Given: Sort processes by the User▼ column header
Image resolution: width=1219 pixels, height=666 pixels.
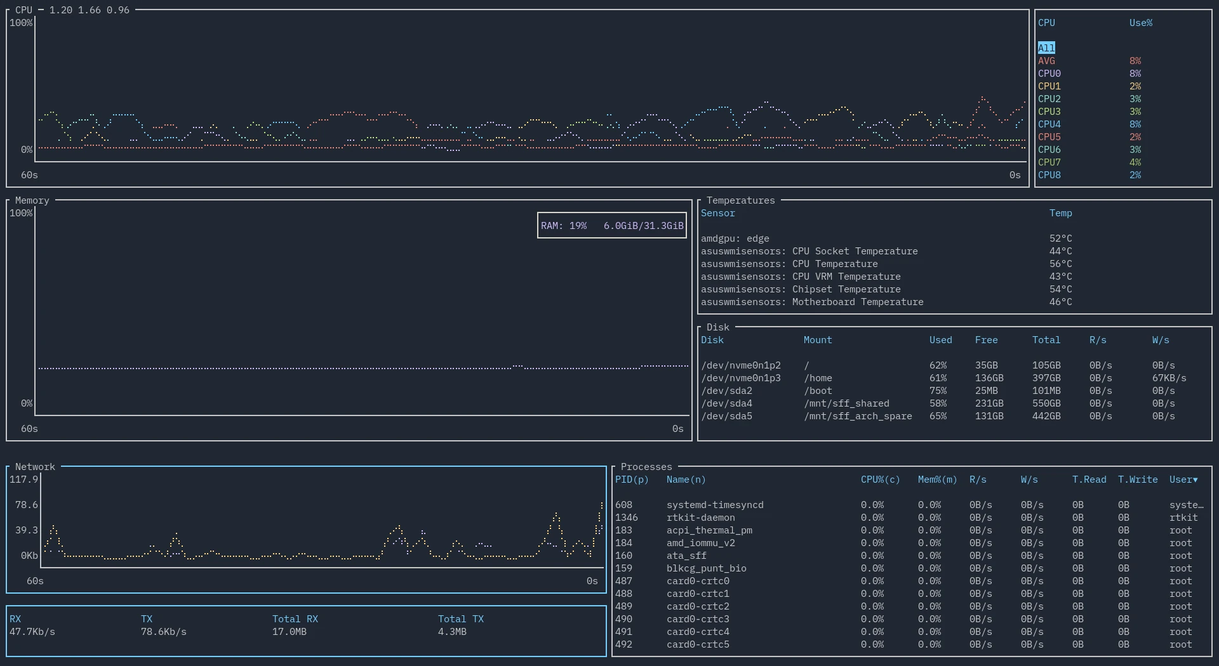Looking at the screenshot, I should point(1183,480).
